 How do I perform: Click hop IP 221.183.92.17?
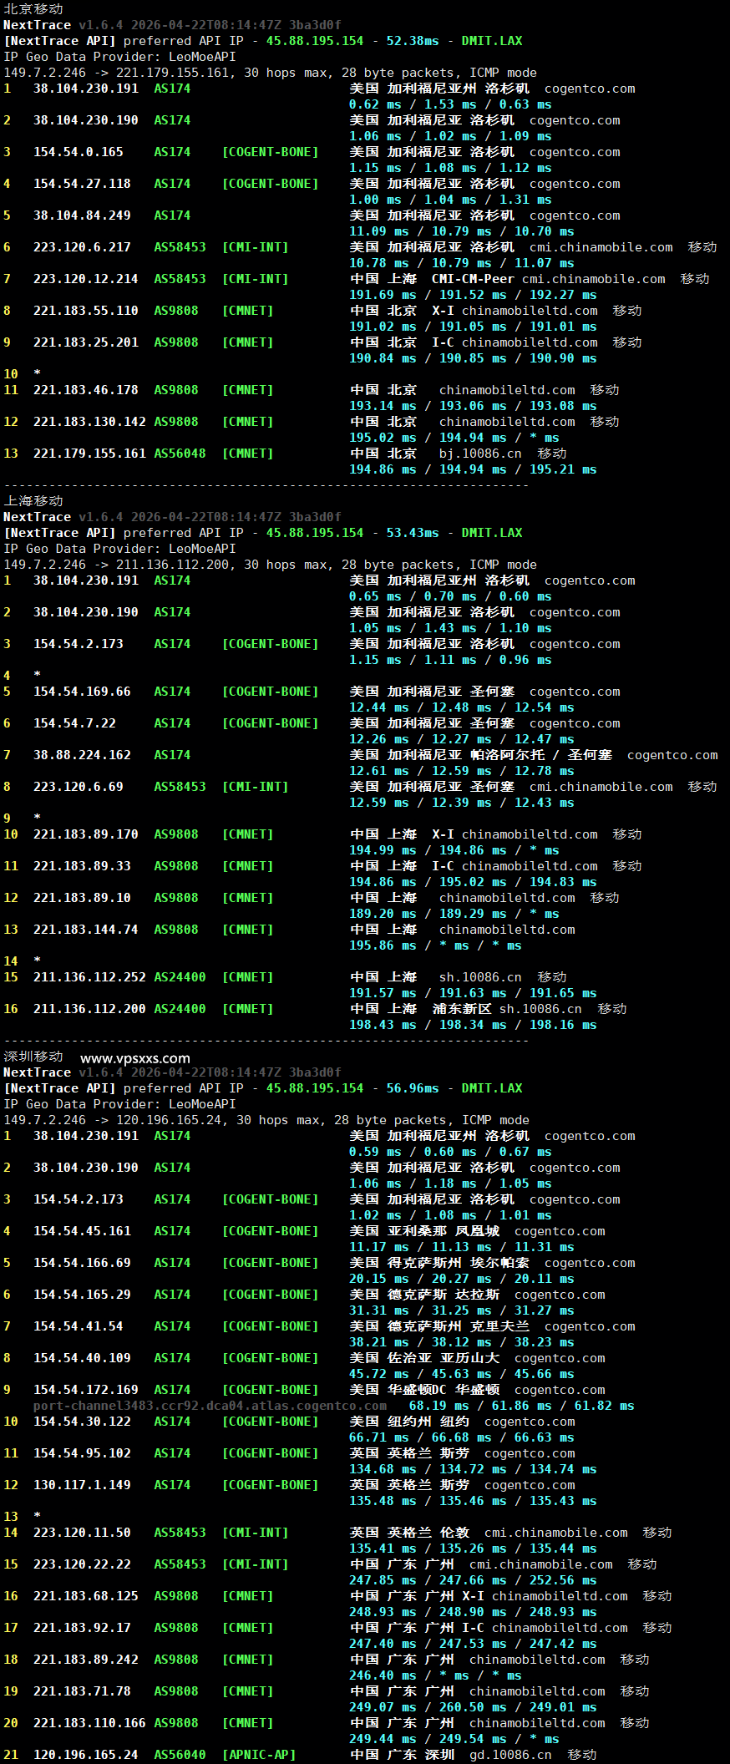[82, 1628]
